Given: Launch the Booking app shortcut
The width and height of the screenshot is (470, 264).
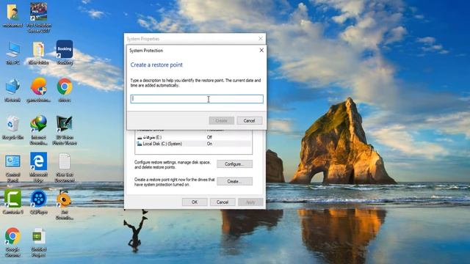Looking at the screenshot, I should (x=65, y=53).
